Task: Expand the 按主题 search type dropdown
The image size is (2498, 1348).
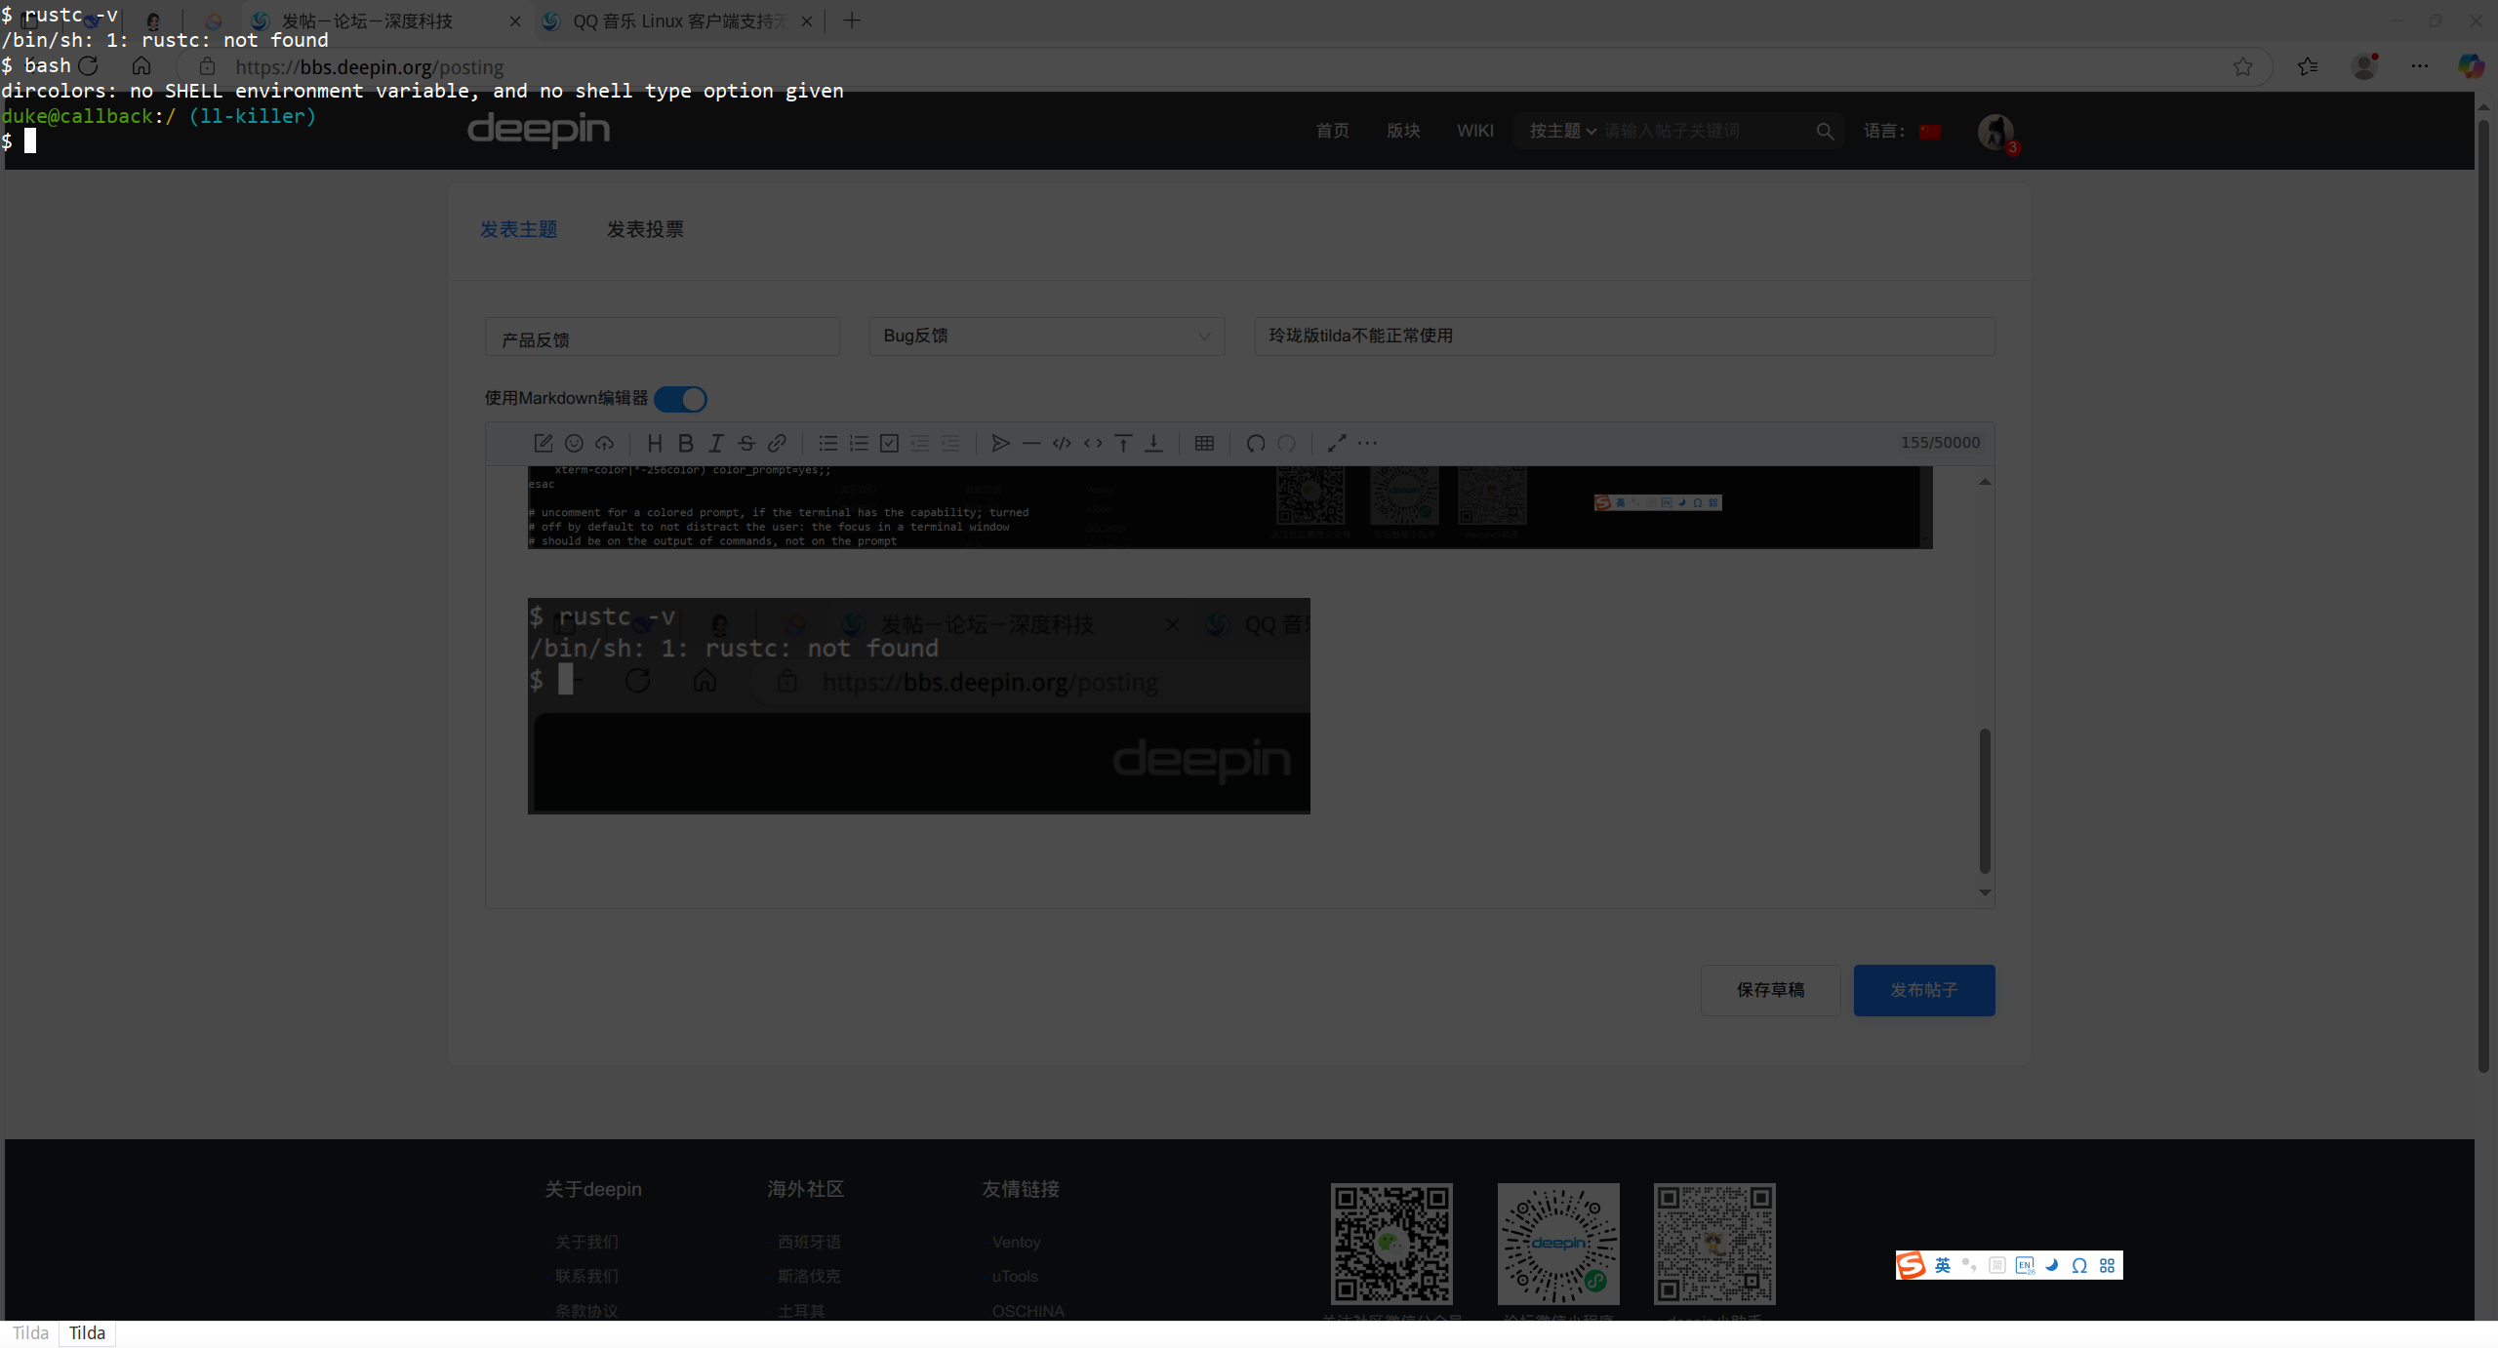Action: 1562,131
